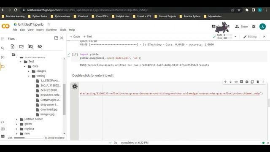270x152 pixels.
Task: Collapse the Test folder
Action: (21, 62)
